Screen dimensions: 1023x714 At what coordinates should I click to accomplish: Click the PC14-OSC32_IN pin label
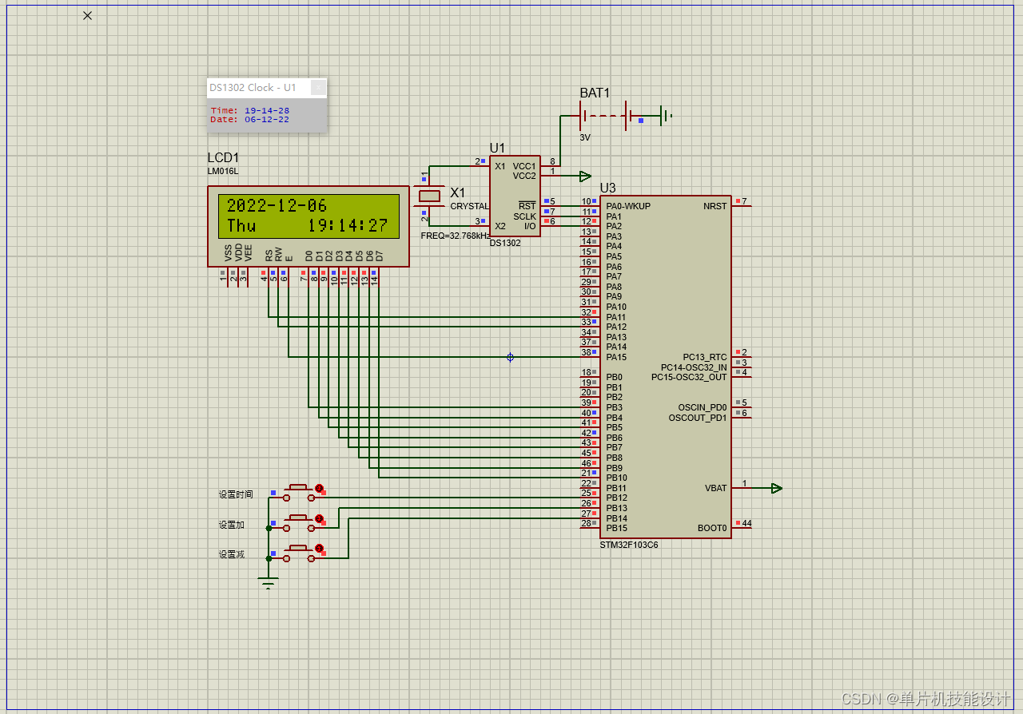[694, 367]
